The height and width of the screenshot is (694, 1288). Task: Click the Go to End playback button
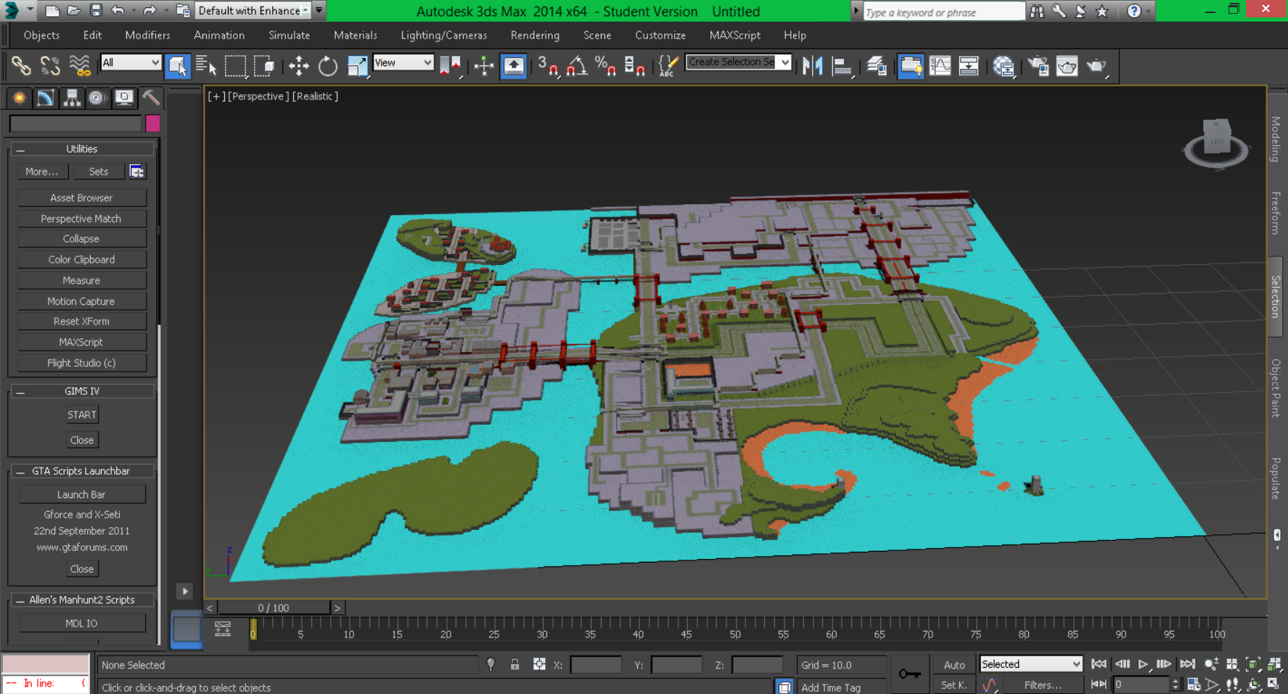(1187, 664)
